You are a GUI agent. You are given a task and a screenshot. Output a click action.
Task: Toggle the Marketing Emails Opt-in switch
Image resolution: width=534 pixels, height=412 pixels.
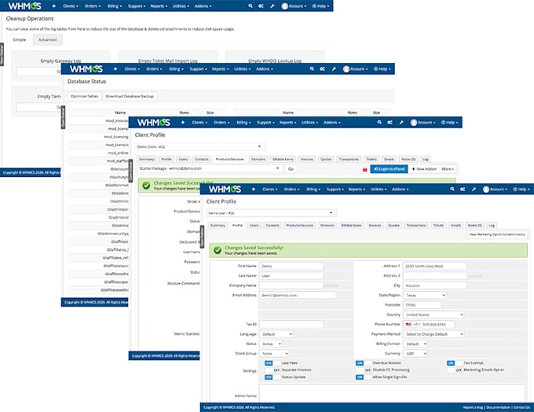[x=455, y=370]
